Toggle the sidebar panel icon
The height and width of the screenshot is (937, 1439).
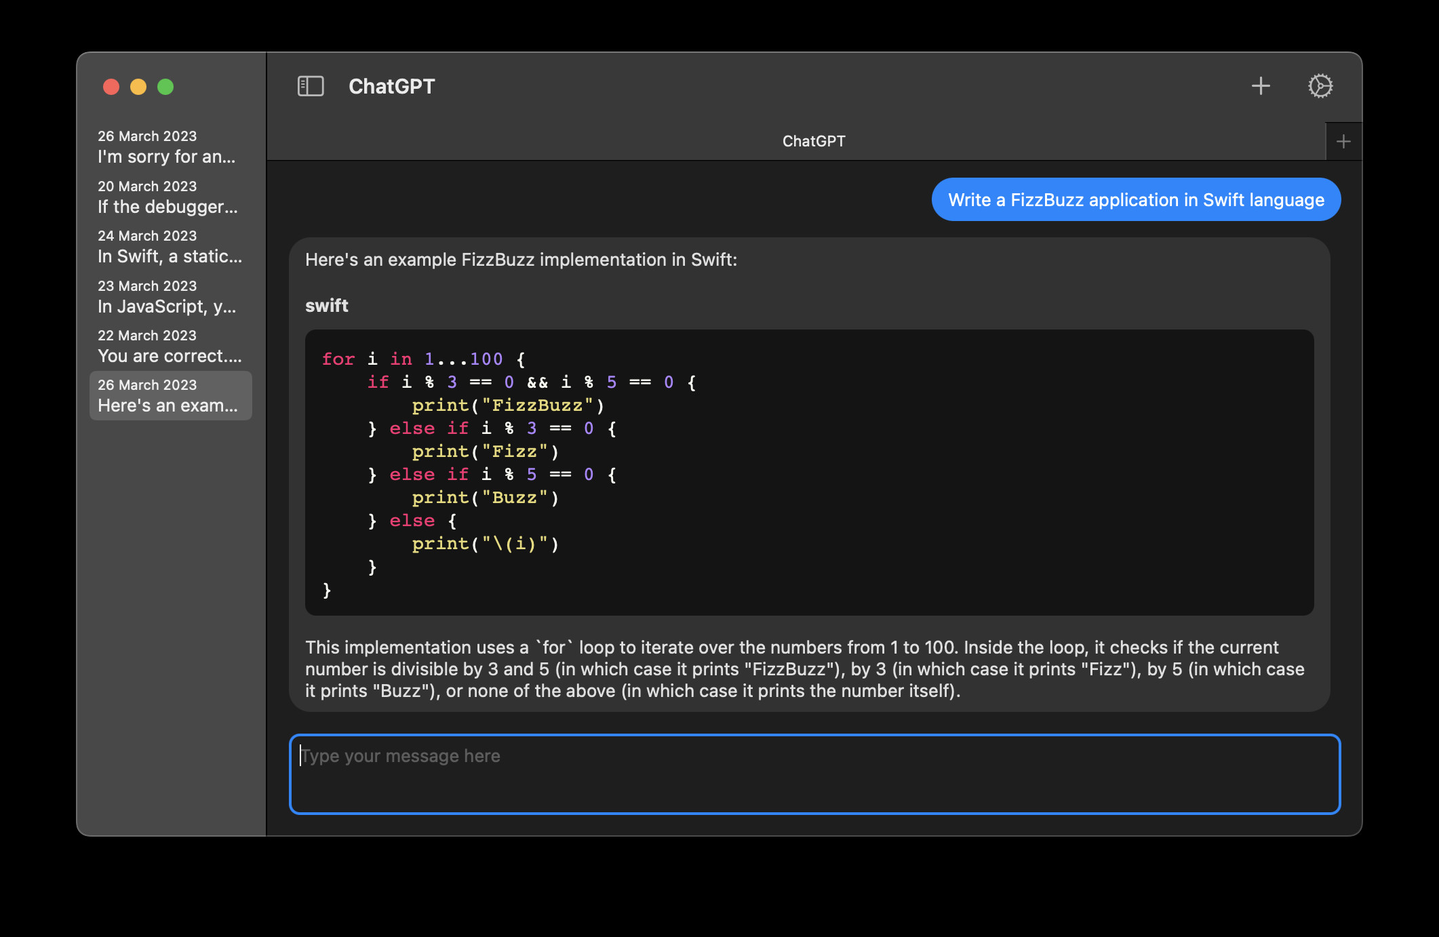(x=311, y=86)
